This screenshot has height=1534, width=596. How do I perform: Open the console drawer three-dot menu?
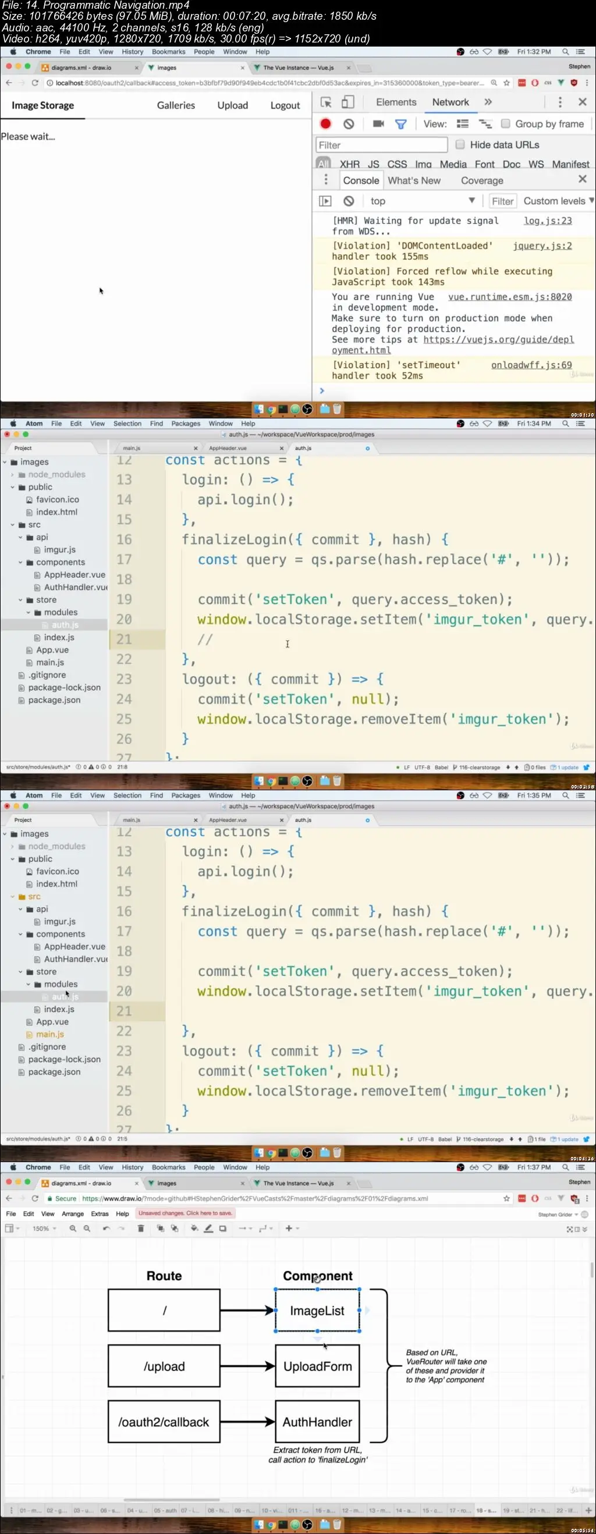(326, 180)
